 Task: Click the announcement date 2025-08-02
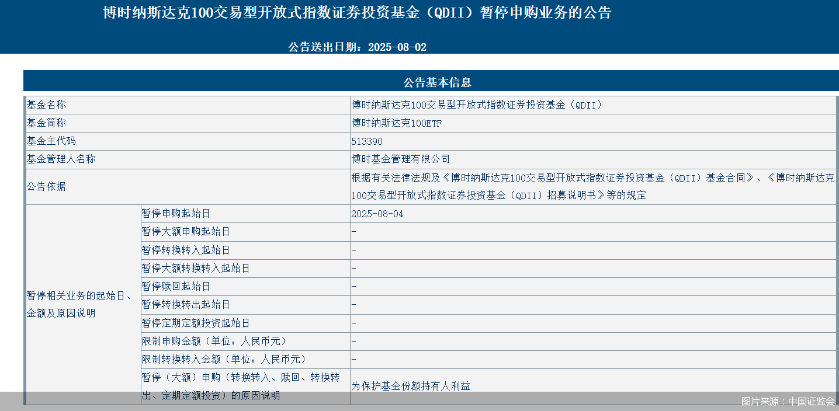click(x=357, y=47)
